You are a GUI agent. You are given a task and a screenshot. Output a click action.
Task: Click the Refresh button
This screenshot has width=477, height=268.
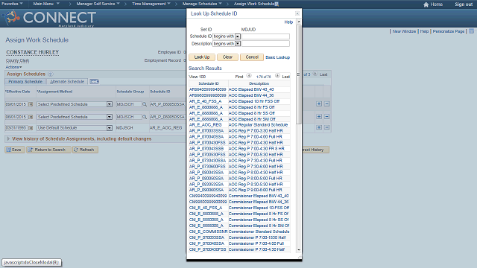[85, 150]
